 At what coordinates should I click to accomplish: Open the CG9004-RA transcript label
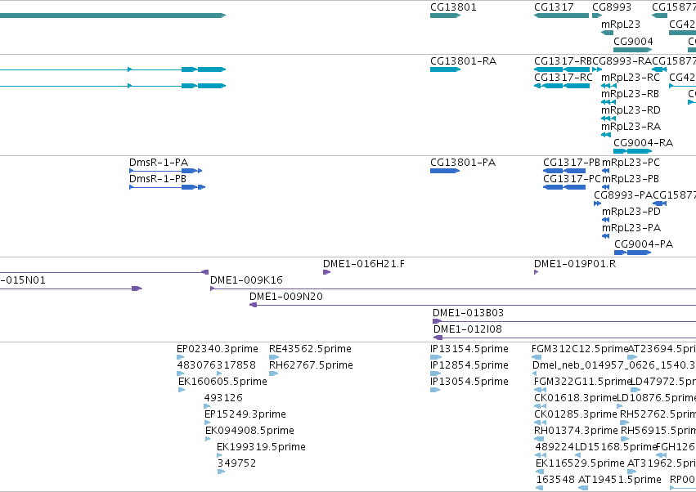point(643,143)
